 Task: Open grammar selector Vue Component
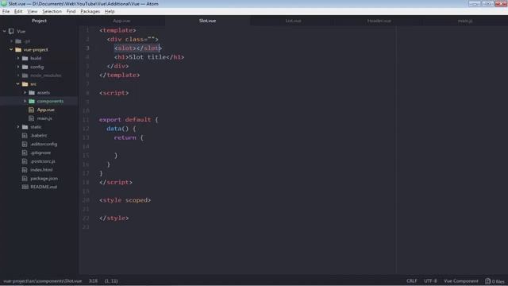click(461, 281)
